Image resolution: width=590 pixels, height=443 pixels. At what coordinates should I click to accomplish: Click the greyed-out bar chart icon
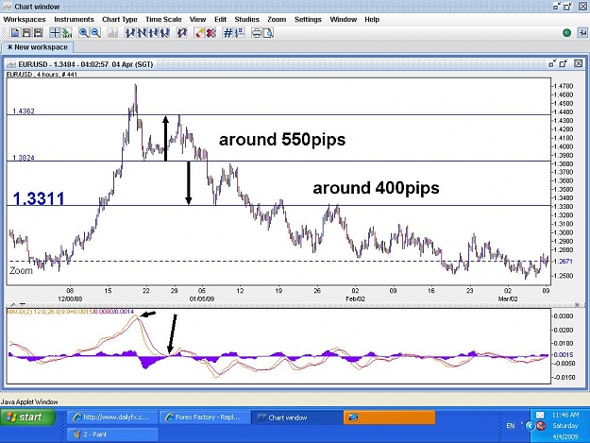click(x=112, y=33)
